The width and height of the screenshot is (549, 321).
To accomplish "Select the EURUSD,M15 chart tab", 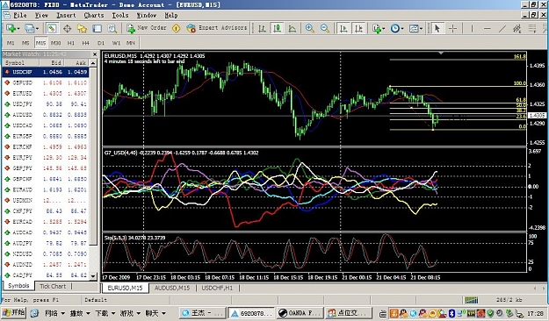I will tap(125, 289).
